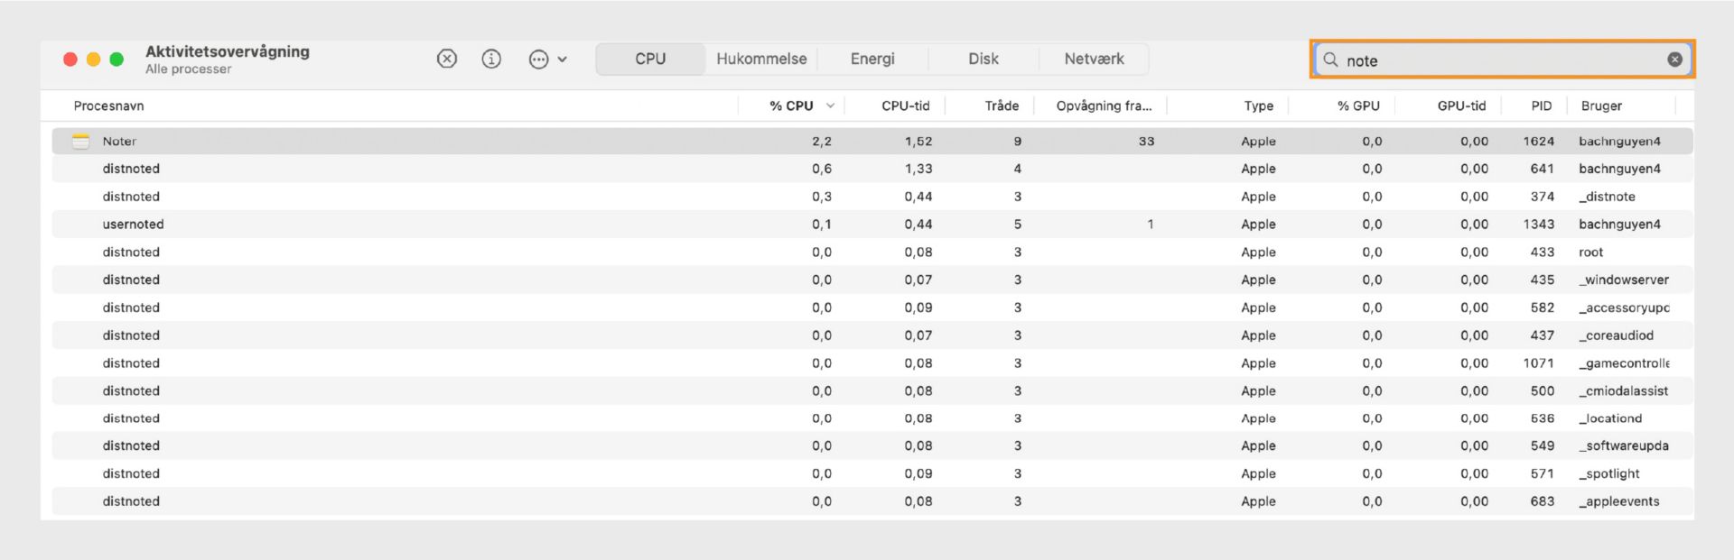Select the CPU tab
Viewport: 1734px width, 560px height.
point(650,59)
